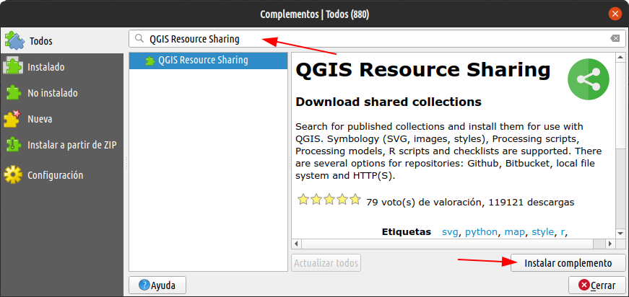Follow the map tag link
629x297 pixels.
coord(514,232)
